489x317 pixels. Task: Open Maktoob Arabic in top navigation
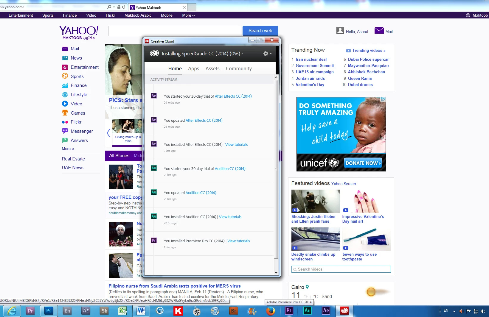[x=138, y=15]
